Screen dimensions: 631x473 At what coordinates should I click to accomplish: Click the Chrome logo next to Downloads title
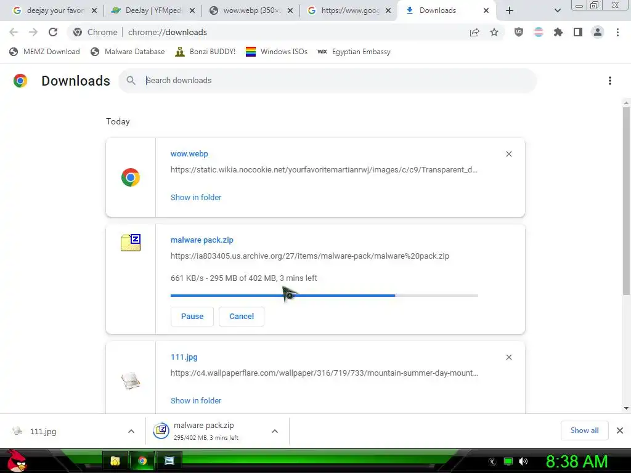(20, 81)
